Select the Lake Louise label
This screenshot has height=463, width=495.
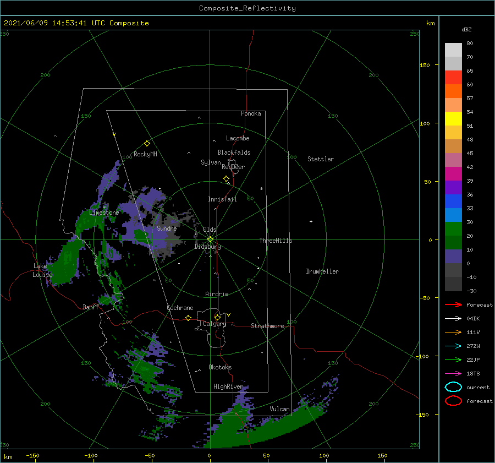tap(43, 270)
